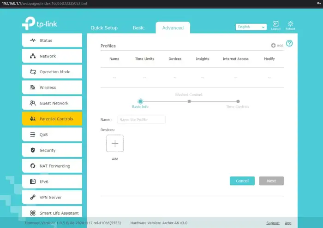Expand the English language dropdown
The height and width of the screenshot is (228, 323).
pyautogui.click(x=251, y=27)
